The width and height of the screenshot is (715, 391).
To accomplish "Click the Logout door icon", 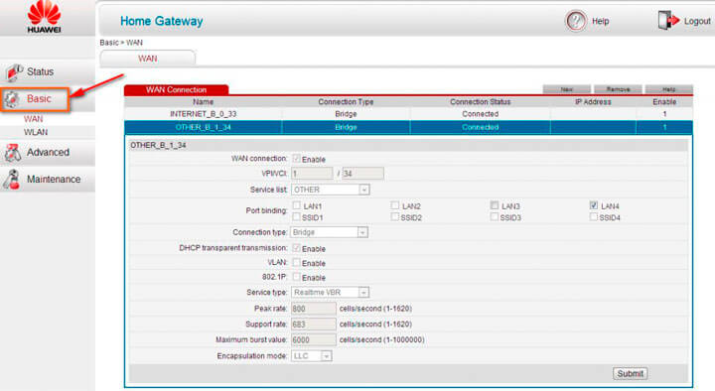I will (x=668, y=21).
